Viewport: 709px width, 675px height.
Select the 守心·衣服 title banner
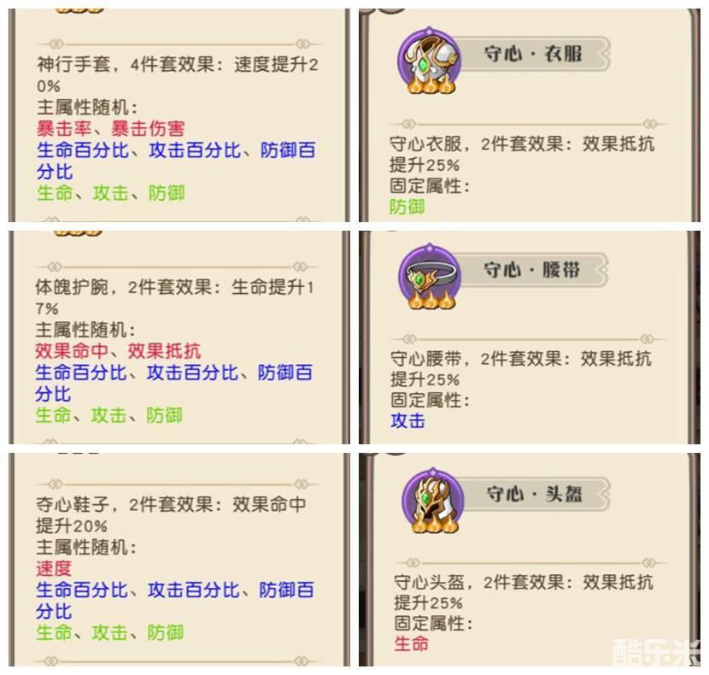pos(534,54)
